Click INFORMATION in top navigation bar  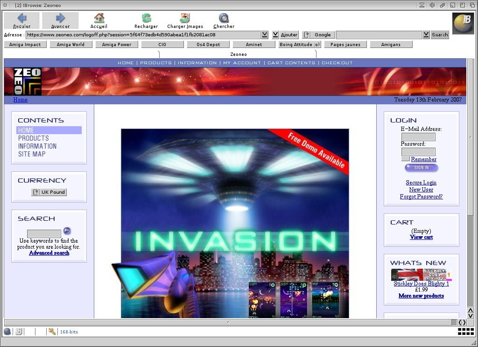click(x=197, y=63)
